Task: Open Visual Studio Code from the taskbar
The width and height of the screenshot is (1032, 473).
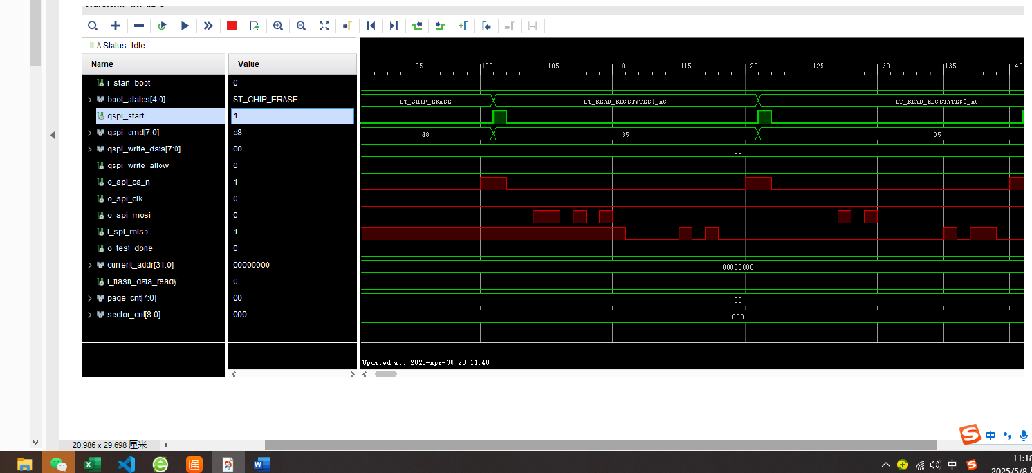Action: [x=126, y=464]
